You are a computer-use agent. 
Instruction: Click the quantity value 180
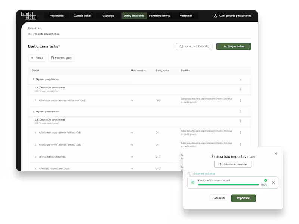[158, 100]
